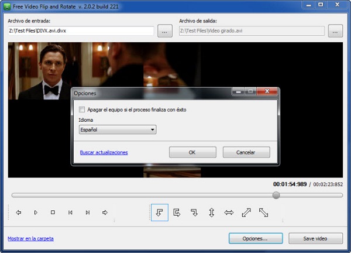This screenshot has height=253, width=351.
Task: Click the video timeline slider handle
Action: click(276, 195)
